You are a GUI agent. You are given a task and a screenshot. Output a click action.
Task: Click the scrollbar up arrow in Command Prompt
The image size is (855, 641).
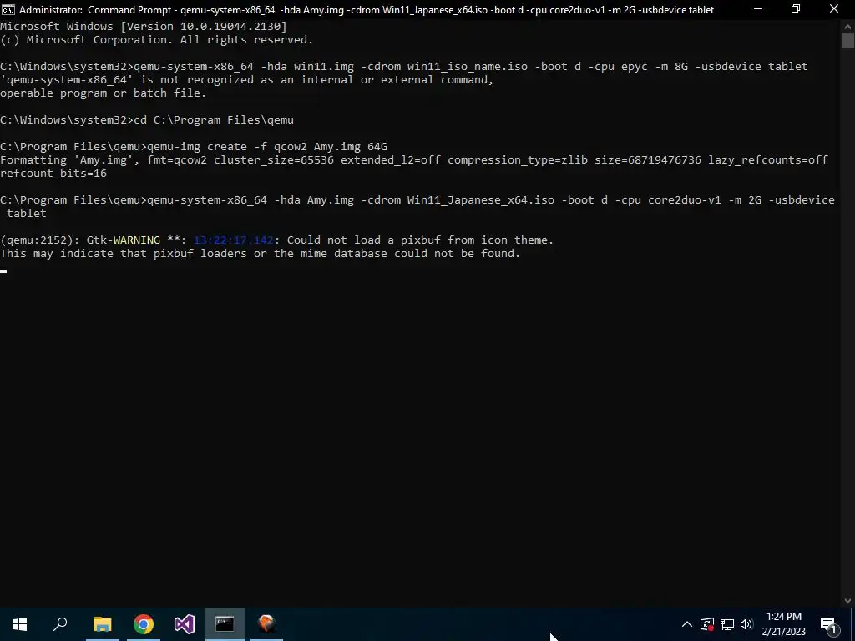pos(847,26)
